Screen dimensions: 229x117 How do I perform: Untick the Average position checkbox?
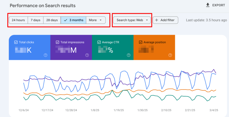coord(141,42)
